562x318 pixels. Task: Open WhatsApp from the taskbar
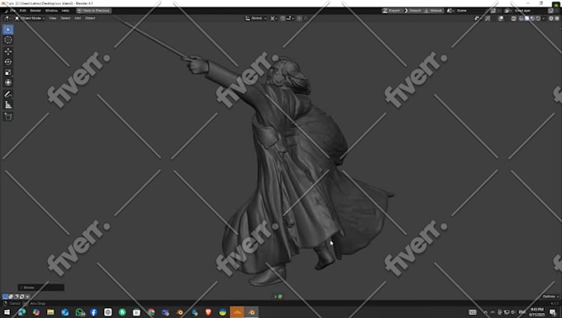[79, 312]
